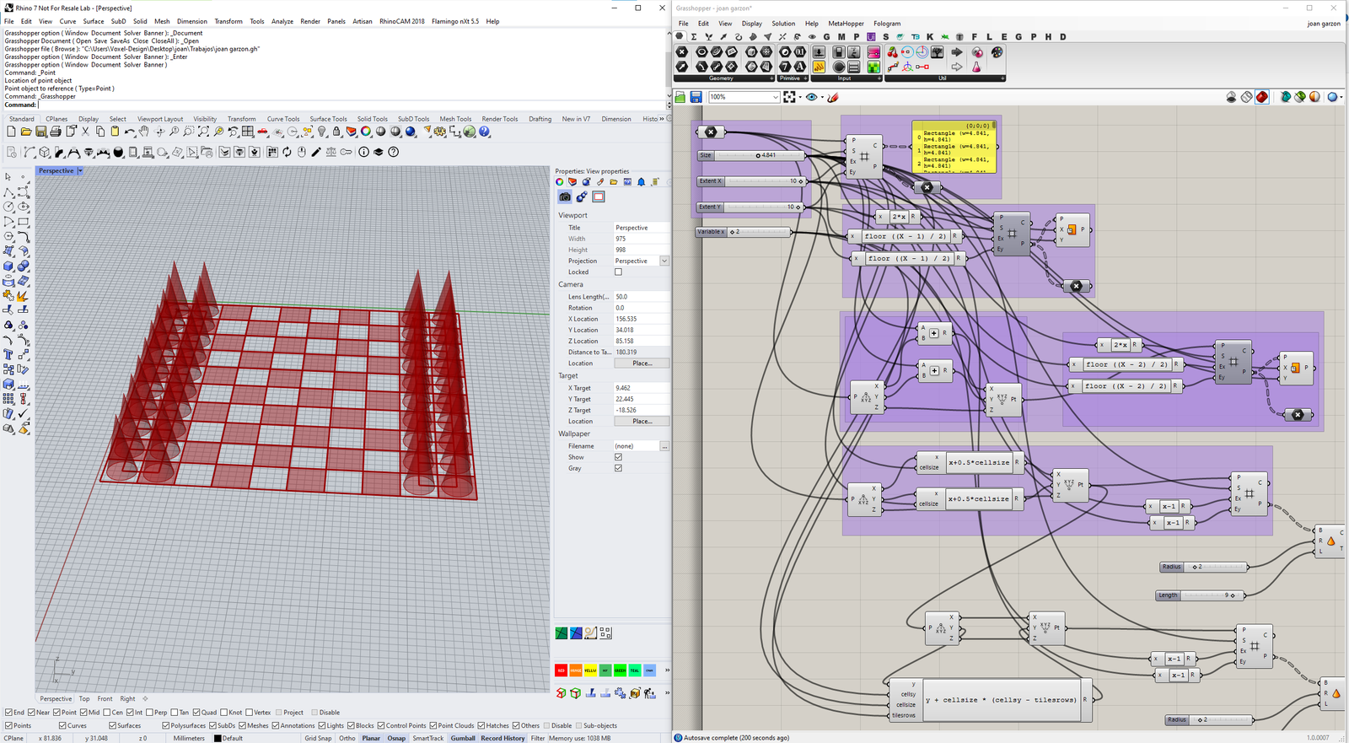Open the Projection dropdown
This screenshot has height=743, width=1349.
664,261
